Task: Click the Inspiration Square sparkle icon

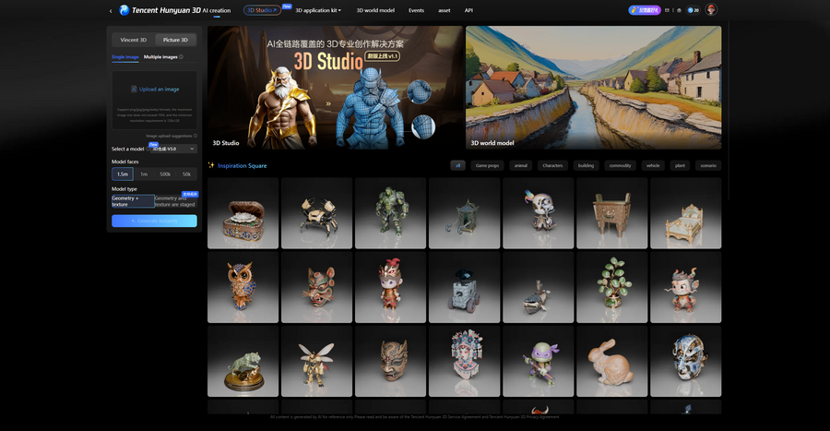Action: [x=211, y=165]
